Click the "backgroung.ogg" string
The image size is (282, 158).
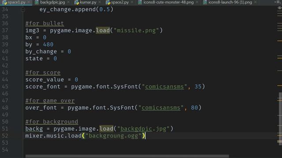(x=114, y=136)
